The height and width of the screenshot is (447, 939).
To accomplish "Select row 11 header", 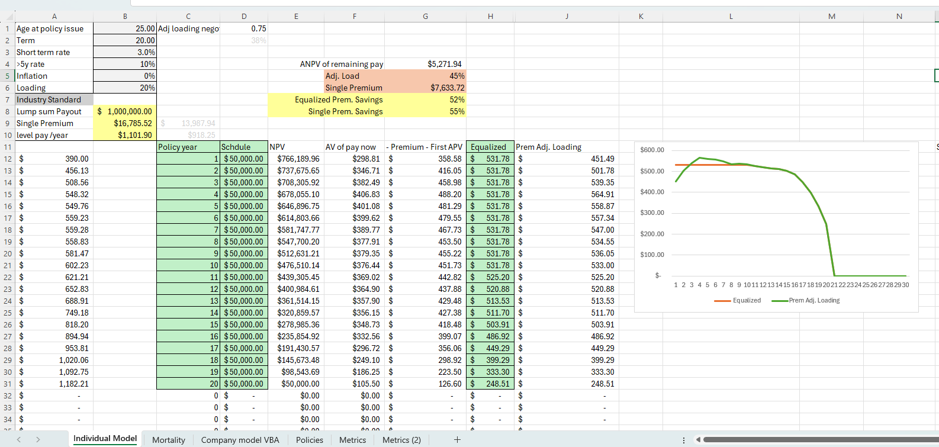I will tap(8, 147).
